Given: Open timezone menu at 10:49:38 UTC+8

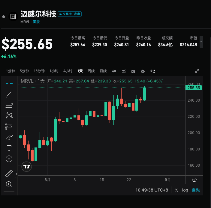Looking at the screenshot, I should [x=152, y=190].
